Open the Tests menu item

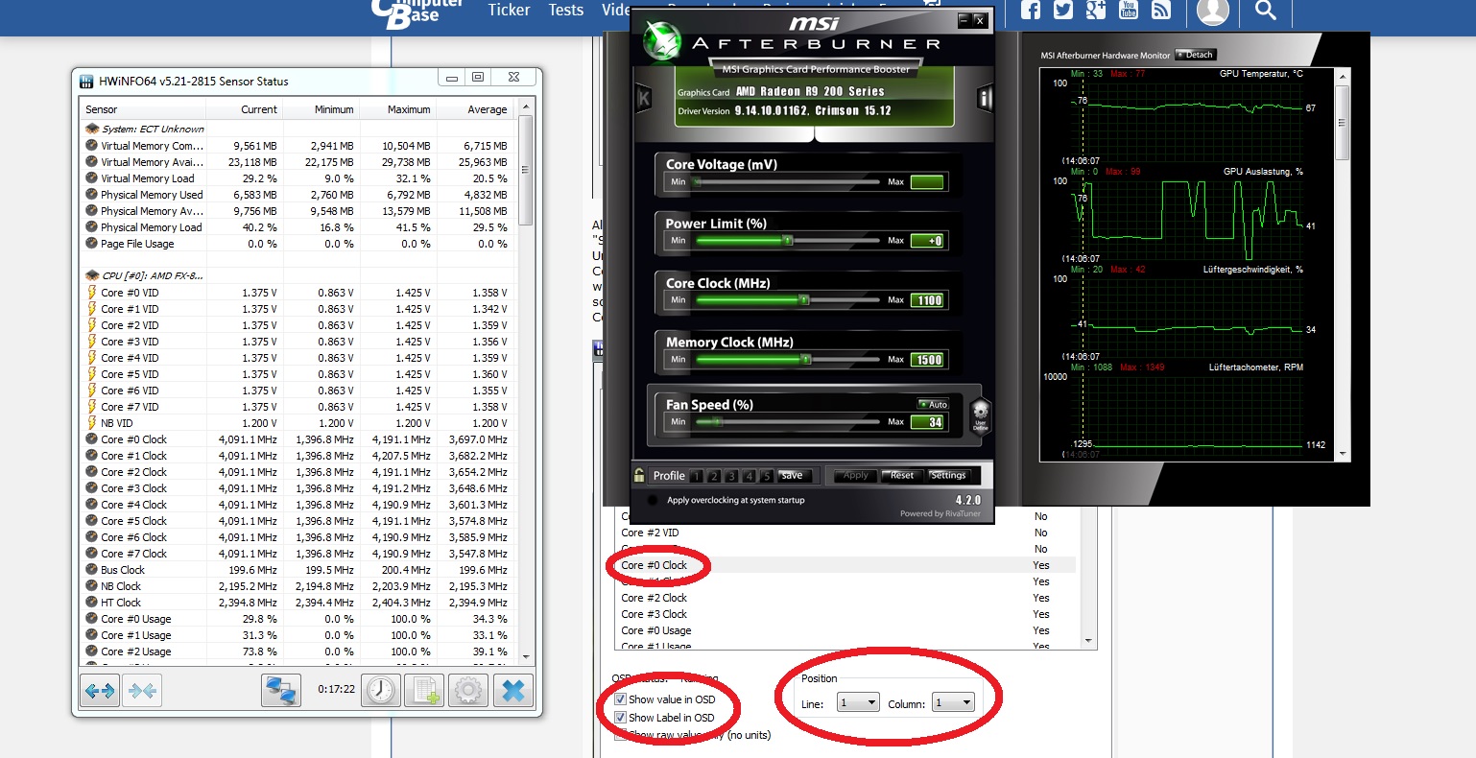[566, 10]
